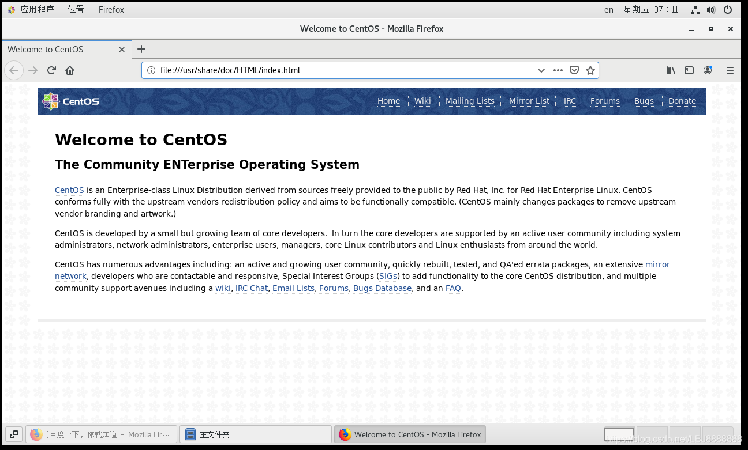Open page actions three-dot menu

(558, 70)
